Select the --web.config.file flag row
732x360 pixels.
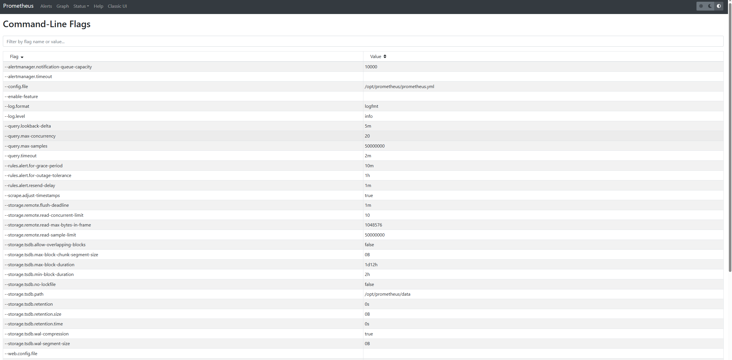[x=21, y=354]
